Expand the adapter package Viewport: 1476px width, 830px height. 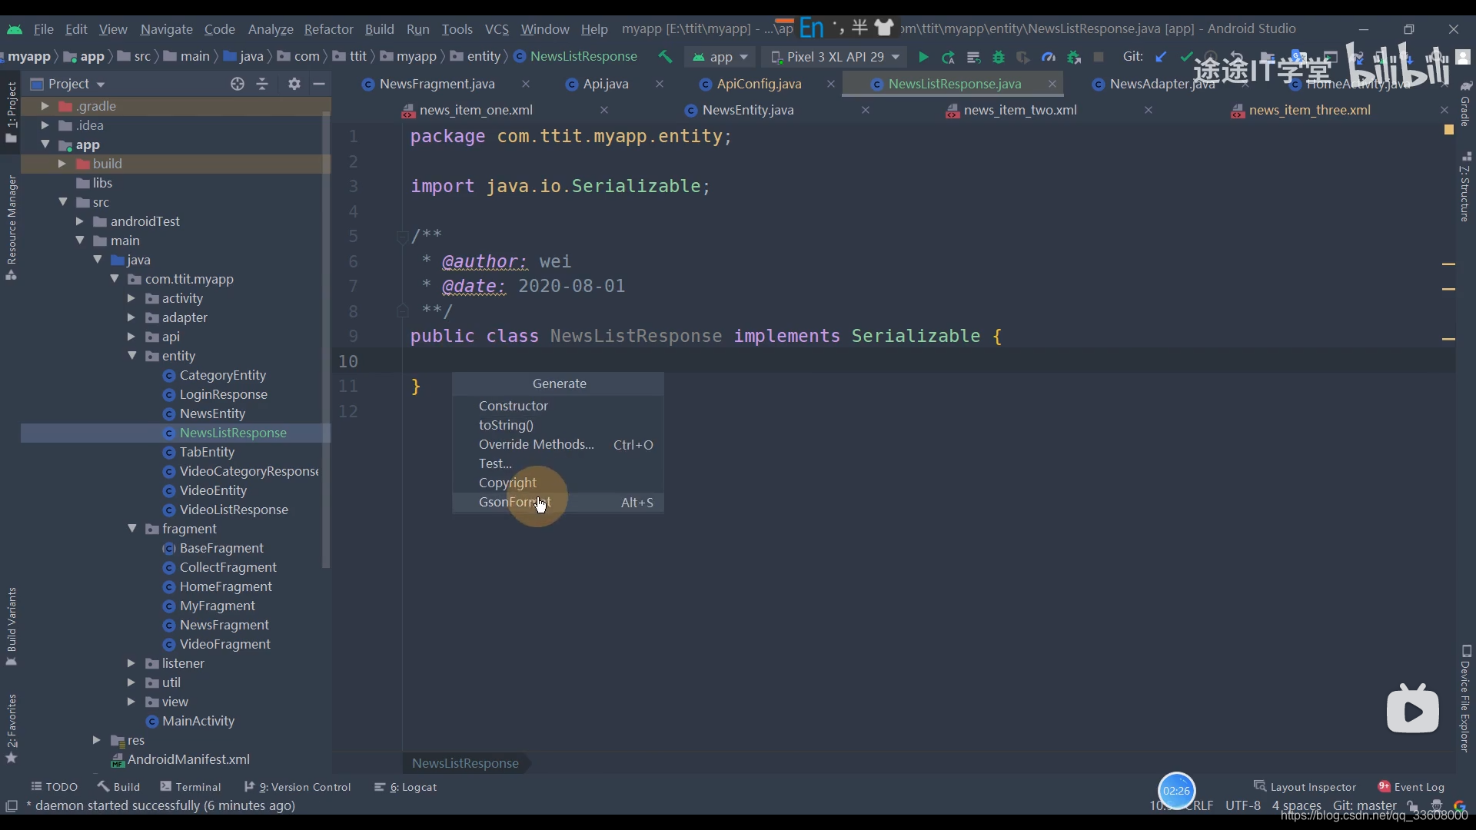(x=131, y=317)
